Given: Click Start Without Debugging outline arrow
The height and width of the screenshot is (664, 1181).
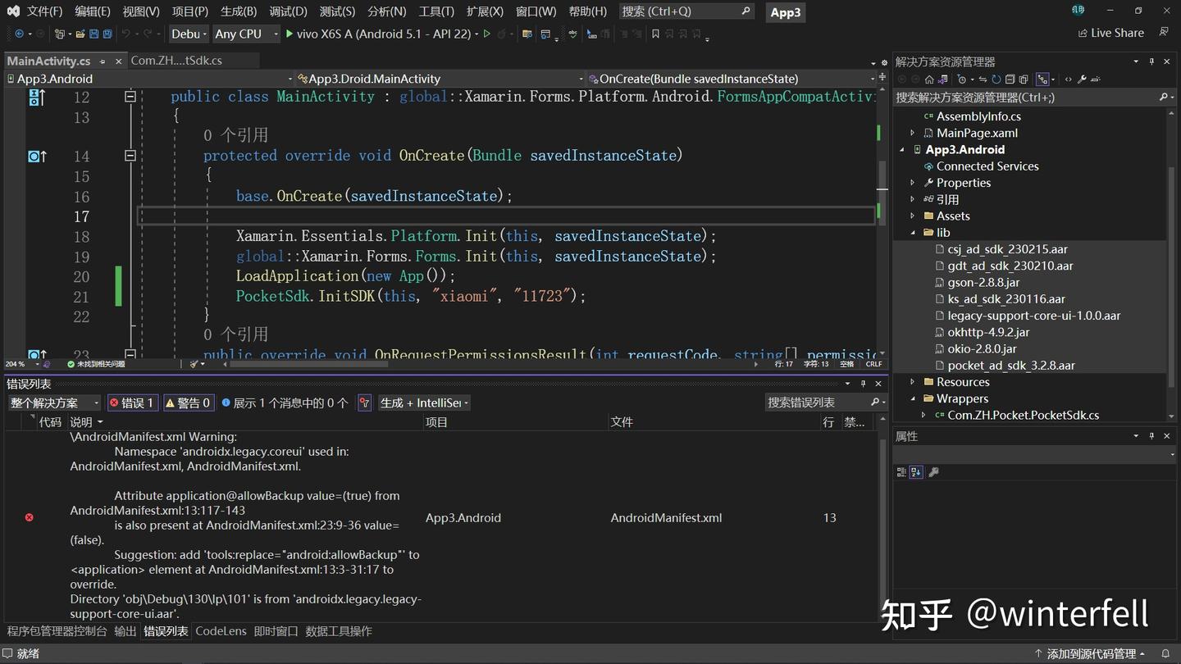Looking at the screenshot, I should (x=487, y=34).
